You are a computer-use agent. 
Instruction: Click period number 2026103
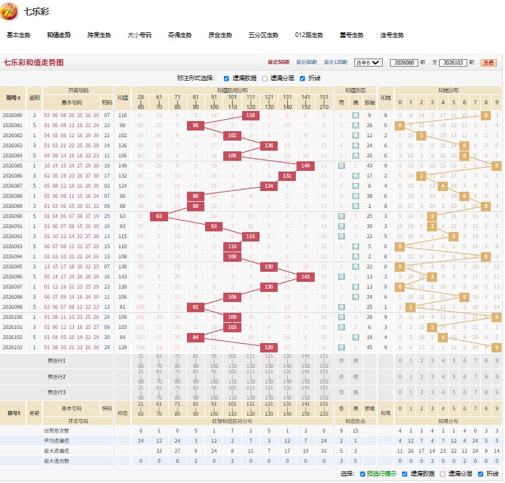(x=13, y=347)
